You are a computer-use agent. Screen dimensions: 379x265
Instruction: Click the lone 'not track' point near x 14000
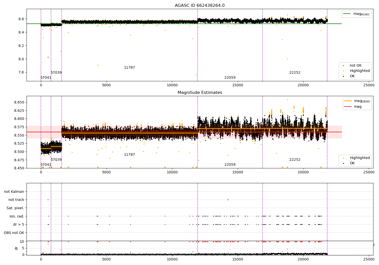coord(228,200)
